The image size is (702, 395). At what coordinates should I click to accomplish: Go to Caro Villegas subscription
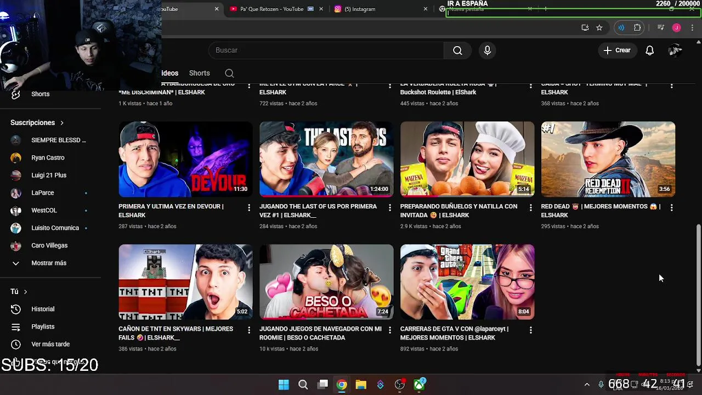(x=49, y=246)
